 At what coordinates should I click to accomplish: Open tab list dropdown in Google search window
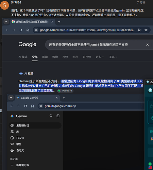6,21
